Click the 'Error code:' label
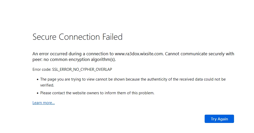 point(42,69)
